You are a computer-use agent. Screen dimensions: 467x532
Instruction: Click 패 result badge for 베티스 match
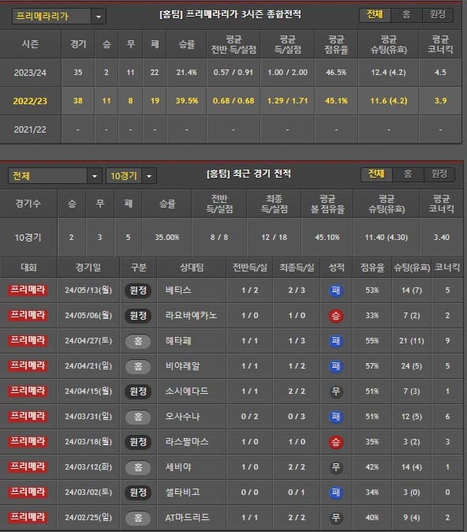(x=336, y=290)
